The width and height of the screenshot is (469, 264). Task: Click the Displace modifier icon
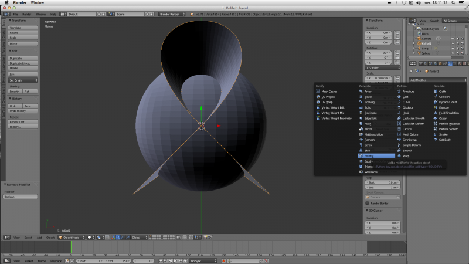(x=399, y=107)
